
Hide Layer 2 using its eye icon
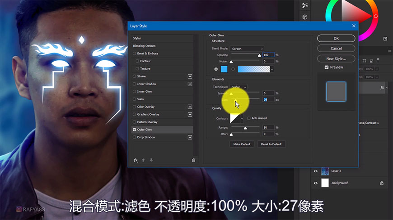tap(316, 171)
